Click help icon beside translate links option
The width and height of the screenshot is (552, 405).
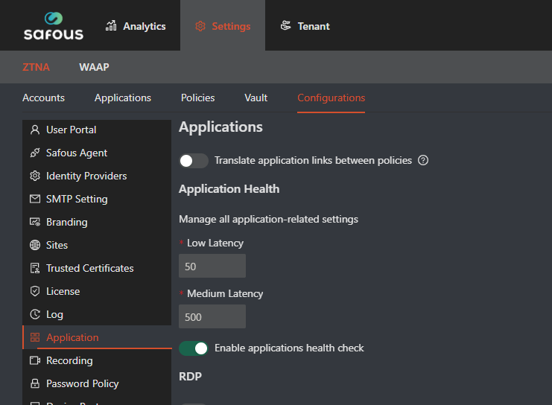(423, 160)
